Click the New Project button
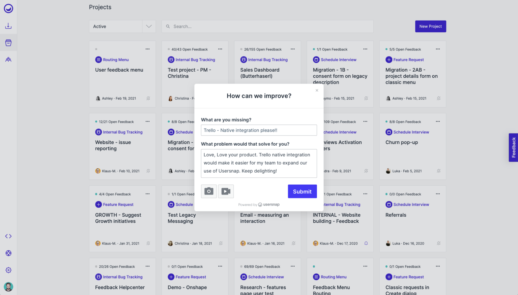Viewport: 518px width, 295px height. (430, 26)
